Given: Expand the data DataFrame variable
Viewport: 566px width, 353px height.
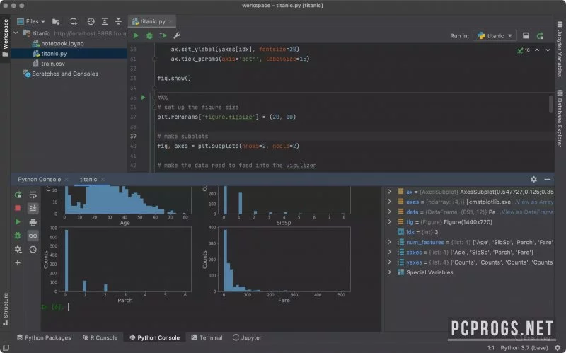Looking at the screenshot, I should tap(390, 212).
